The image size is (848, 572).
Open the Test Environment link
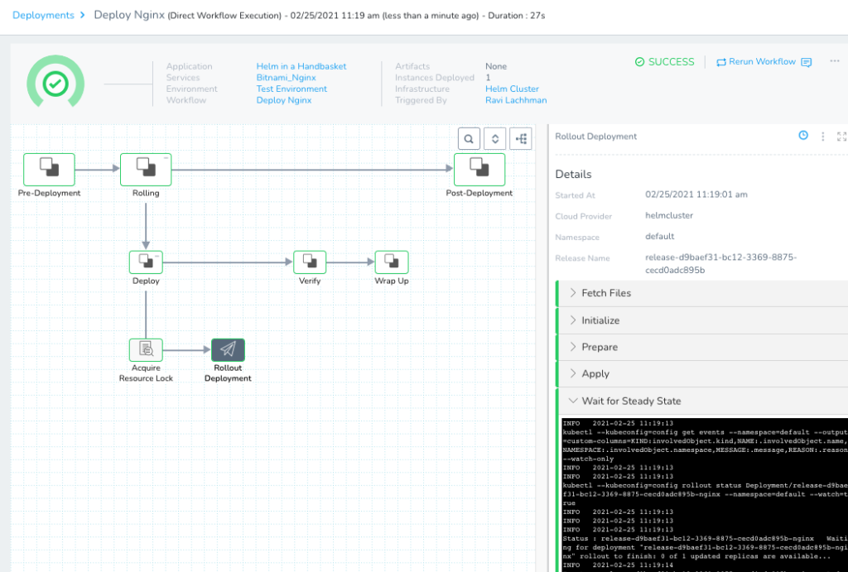[291, 89]
